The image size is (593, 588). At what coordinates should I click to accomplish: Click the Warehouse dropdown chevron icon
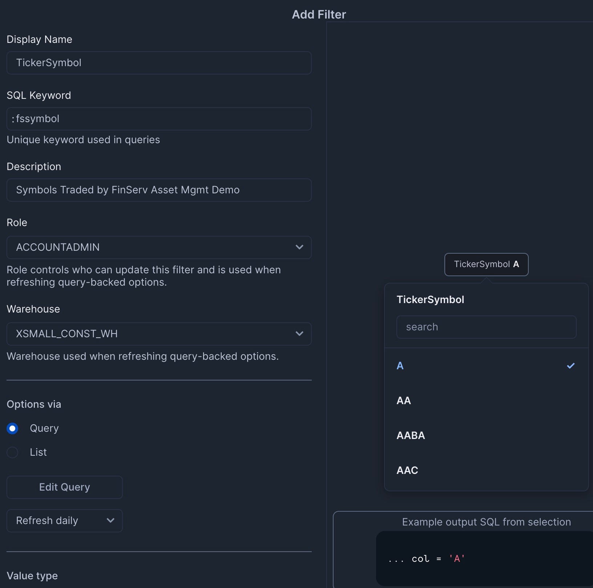pos(299,334)
